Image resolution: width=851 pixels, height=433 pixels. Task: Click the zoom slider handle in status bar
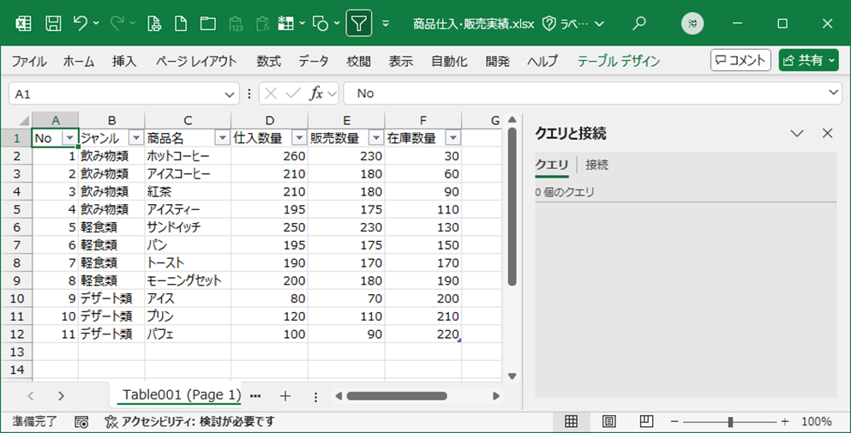coord(729,421)
